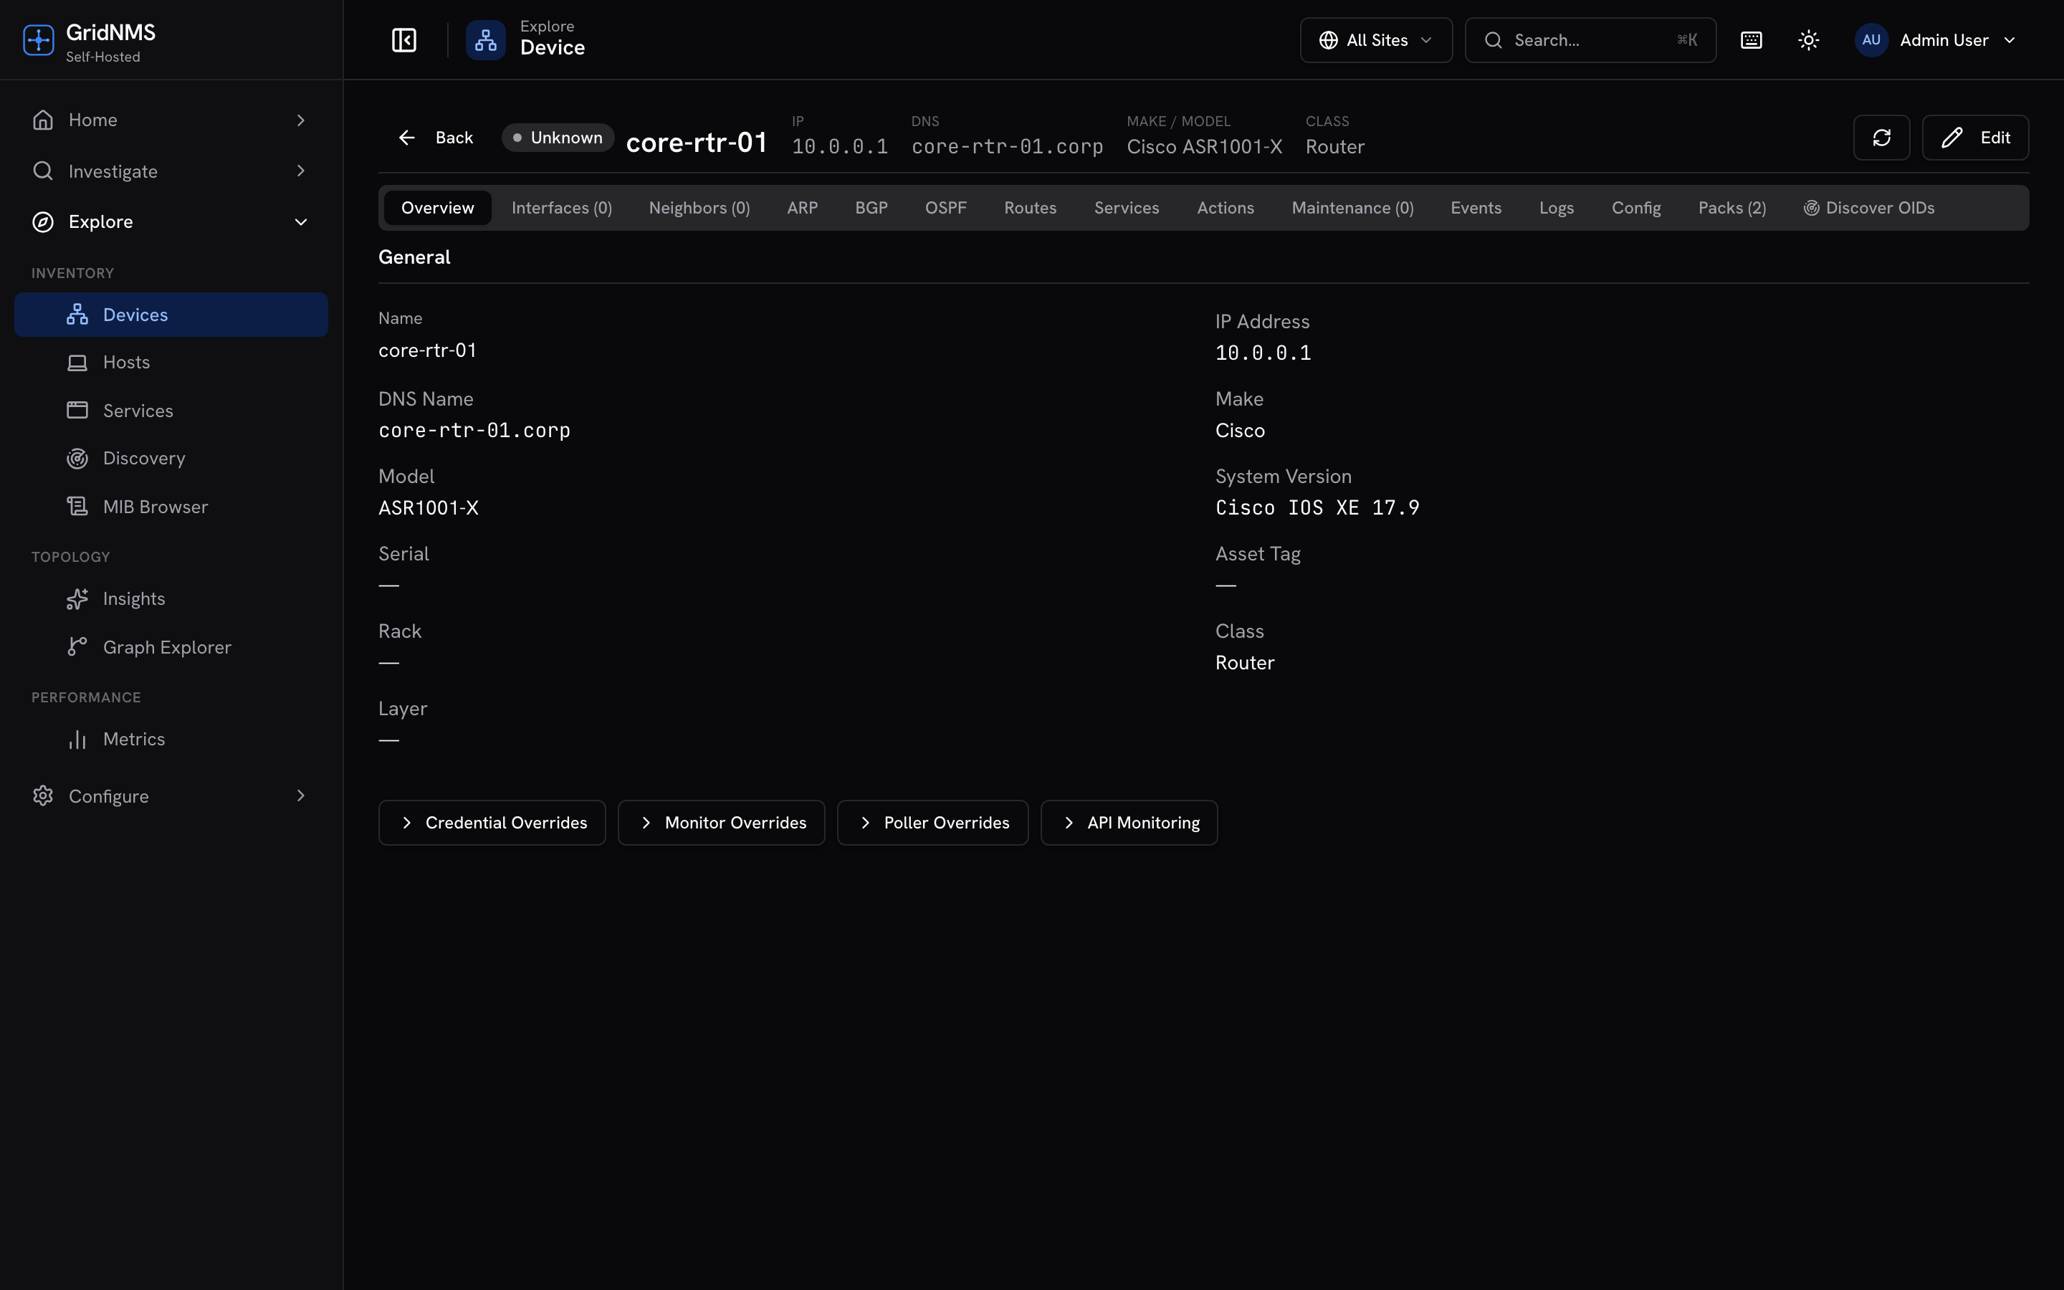Open the Routes tab
This screenshot has width=2064, height=1290.
(1029, 208)
